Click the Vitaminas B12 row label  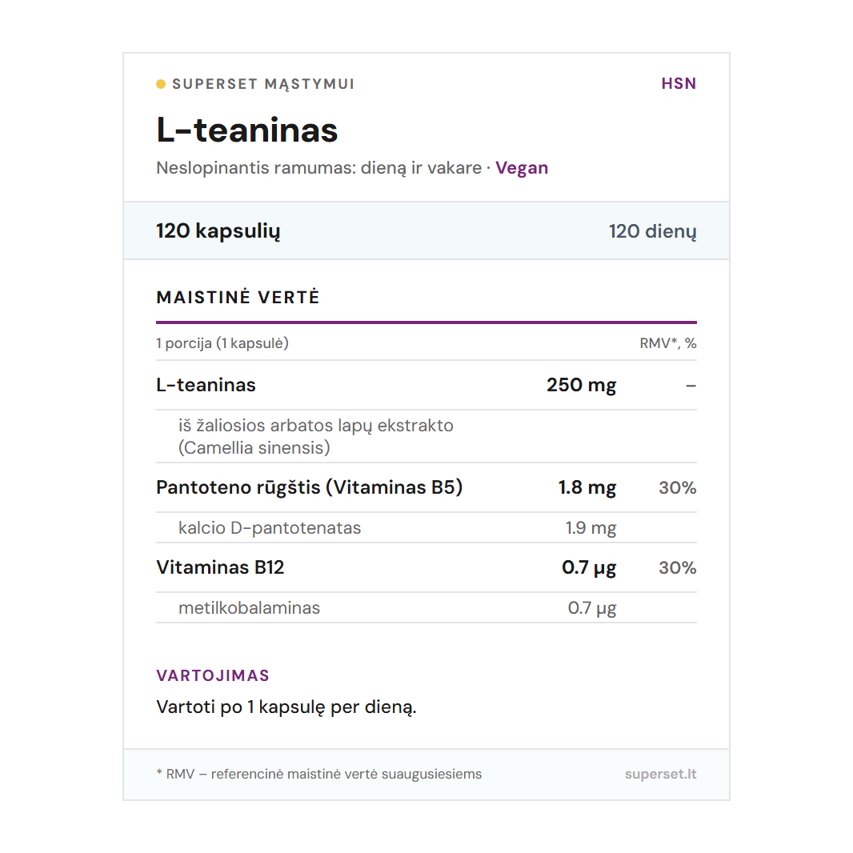pos(220,568)
